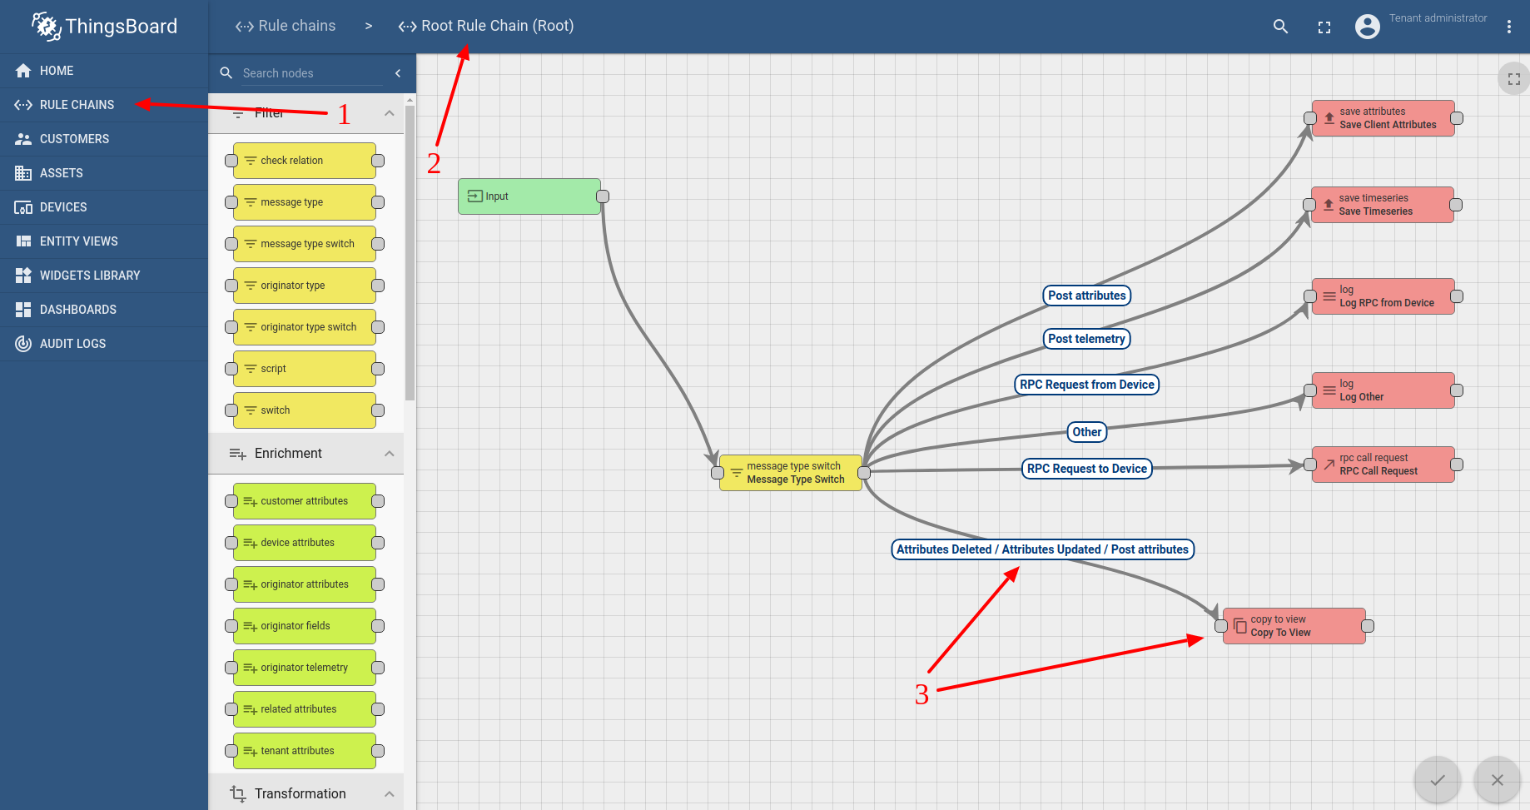1530x810 pixels.
Task: Collapse the Enrichment section
Action: click(x=389, y=454)
